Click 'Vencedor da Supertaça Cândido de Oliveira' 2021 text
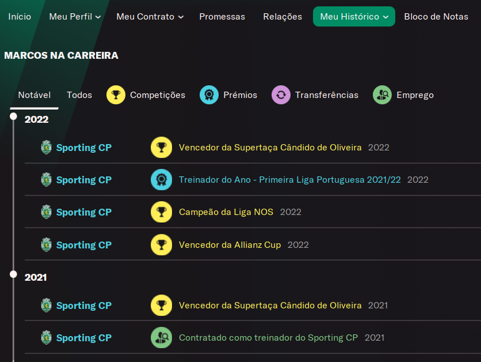Screen dimensions: 481x362 tap(270, 306)
